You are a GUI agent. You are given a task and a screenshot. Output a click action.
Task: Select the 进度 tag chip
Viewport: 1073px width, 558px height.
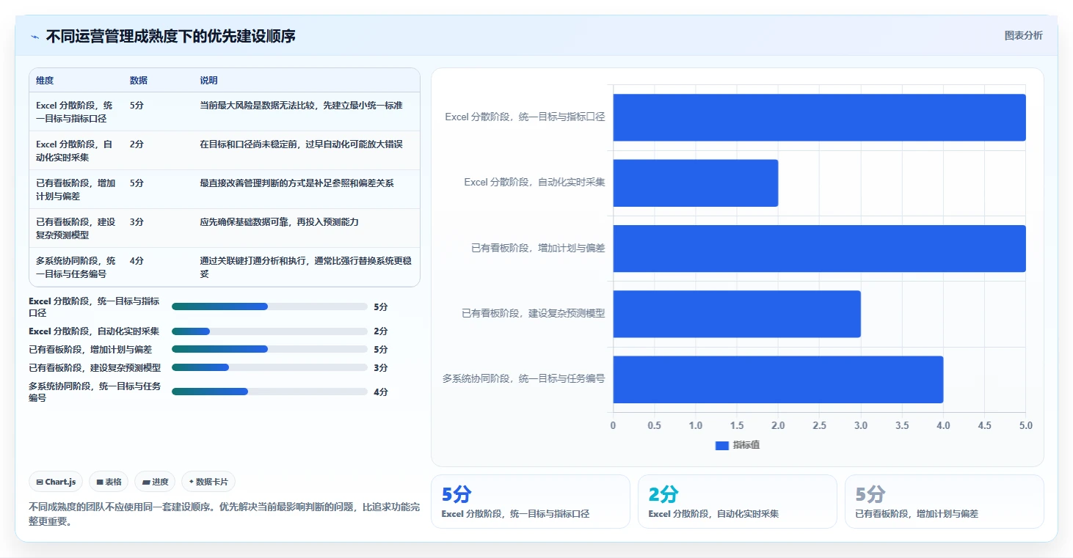(x=155, y=482)
